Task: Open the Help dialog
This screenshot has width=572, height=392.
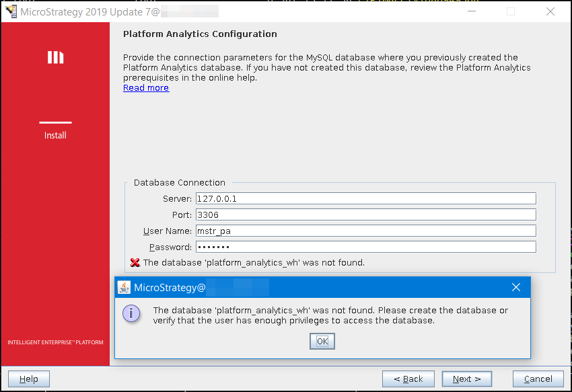Action: [x=28, y=379]
